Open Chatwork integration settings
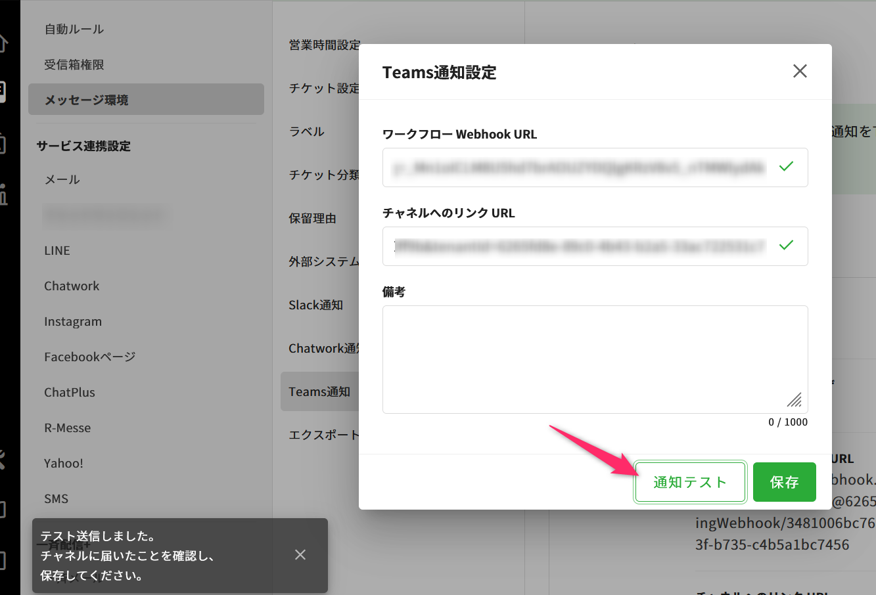 click(x=72, y=286)
